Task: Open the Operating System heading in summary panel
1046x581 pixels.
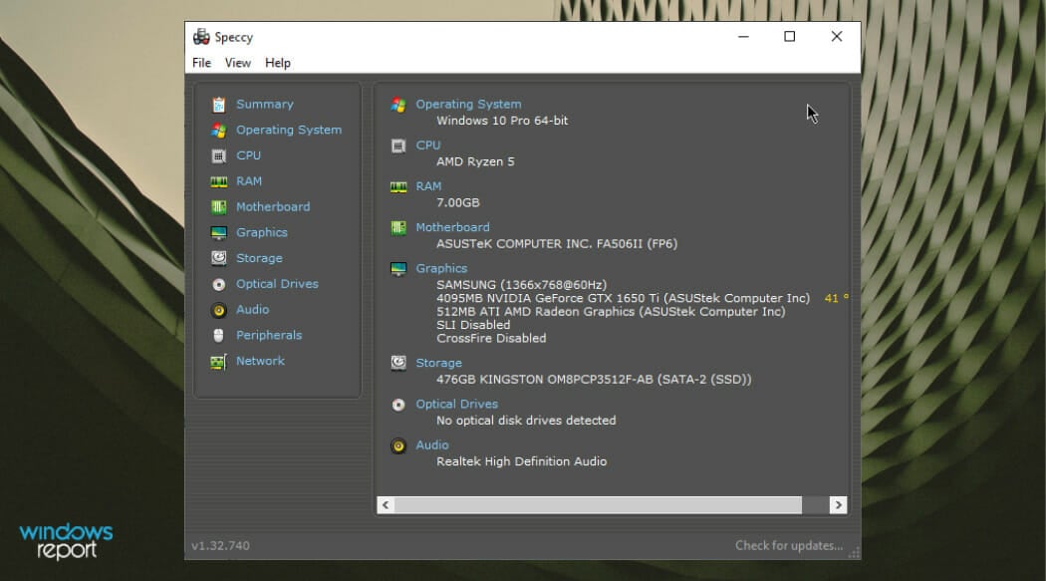Action: click(x=468, y=104)
